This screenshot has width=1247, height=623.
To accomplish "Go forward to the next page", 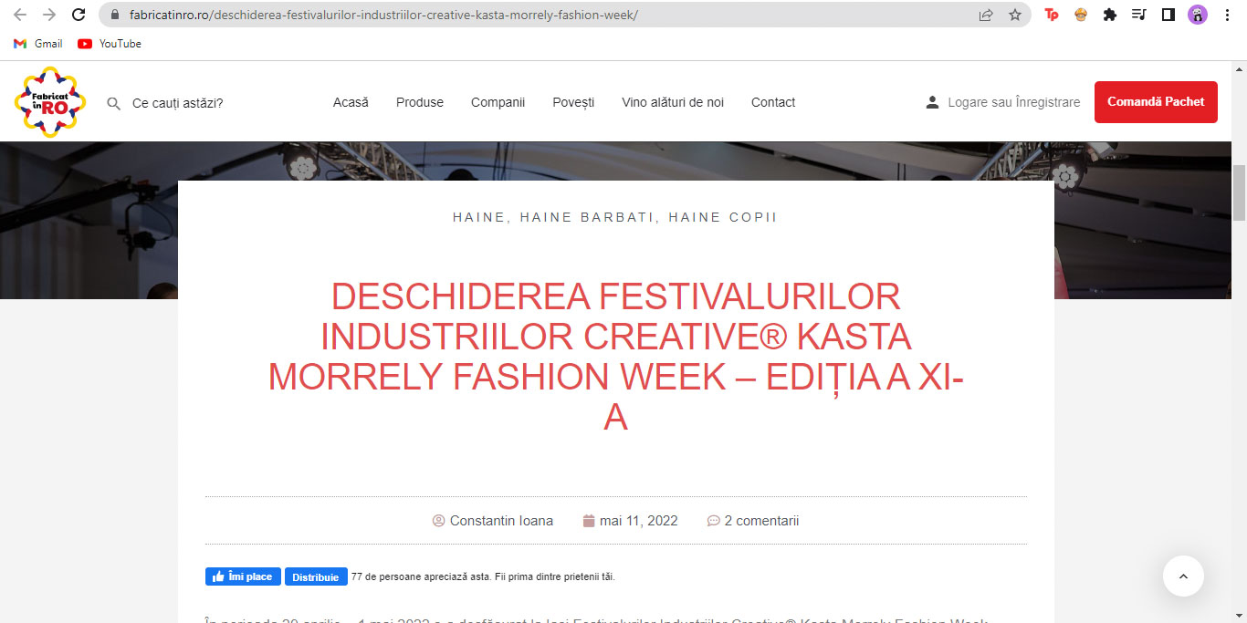I will point(49,15).
